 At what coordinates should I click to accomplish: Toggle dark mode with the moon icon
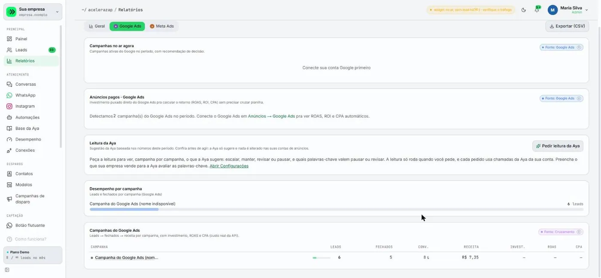click(x=524, y=10)
